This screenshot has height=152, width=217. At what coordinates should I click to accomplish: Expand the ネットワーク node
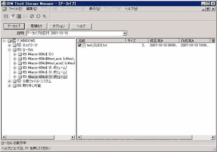click(9, 45)
